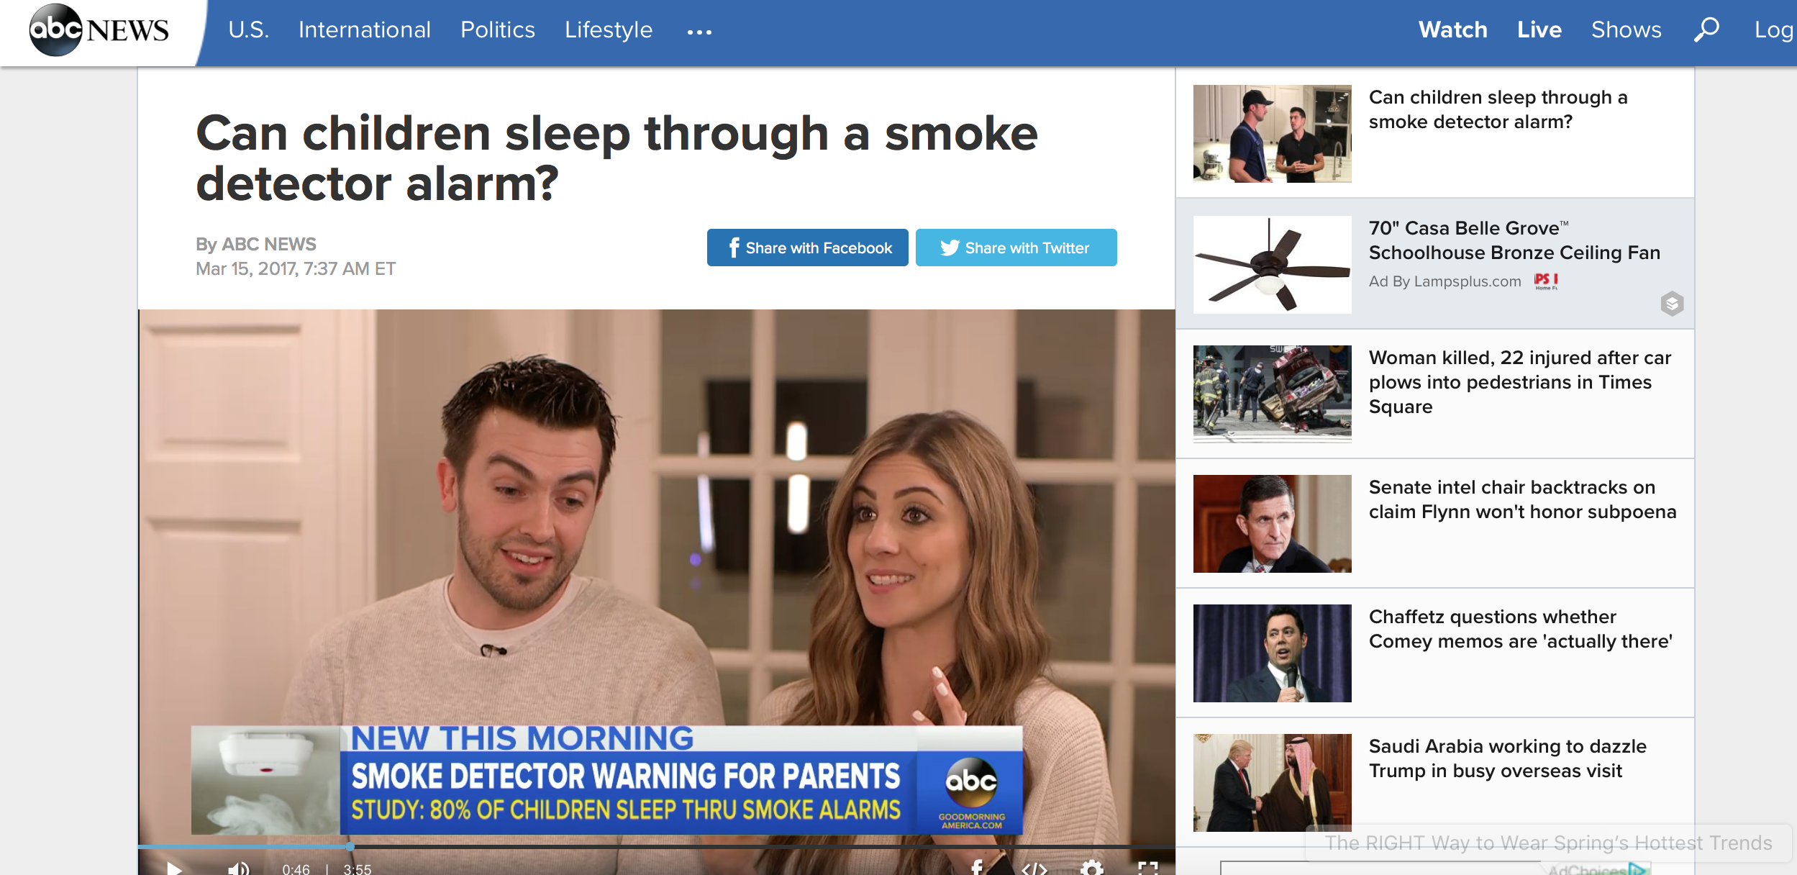Share video via player Facebook icon

click(x=977, y=868)
